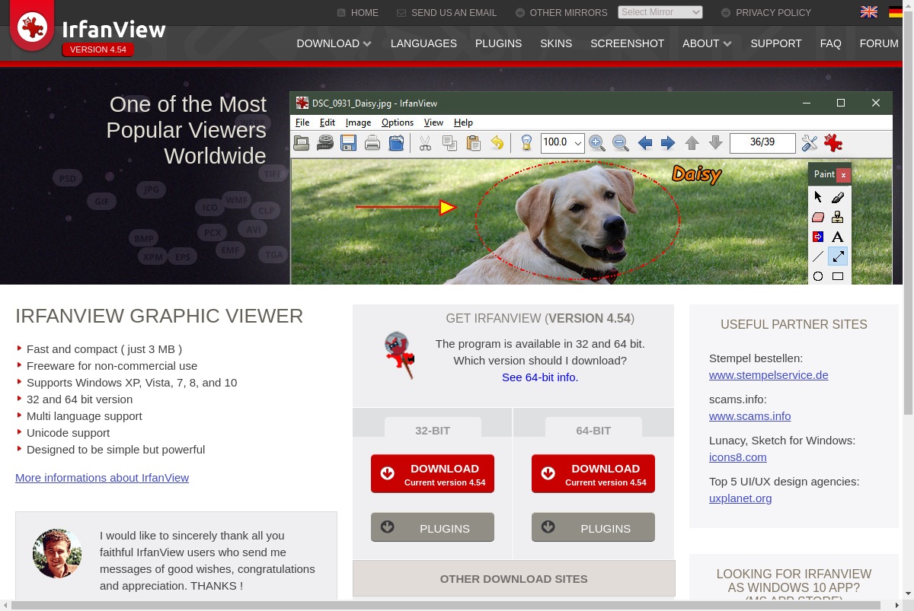
Task: Switch to German language flag
Action: [896, 11]
